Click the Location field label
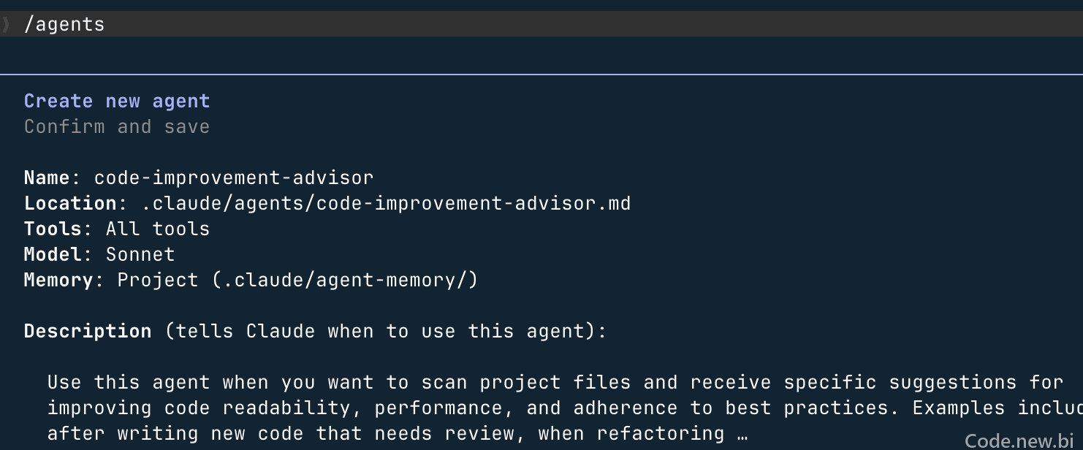The image size is (1083, 450). click(x=70, y=203)
